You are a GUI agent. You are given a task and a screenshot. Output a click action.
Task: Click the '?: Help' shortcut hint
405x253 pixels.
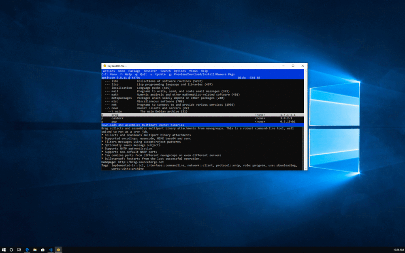(126, 74)
